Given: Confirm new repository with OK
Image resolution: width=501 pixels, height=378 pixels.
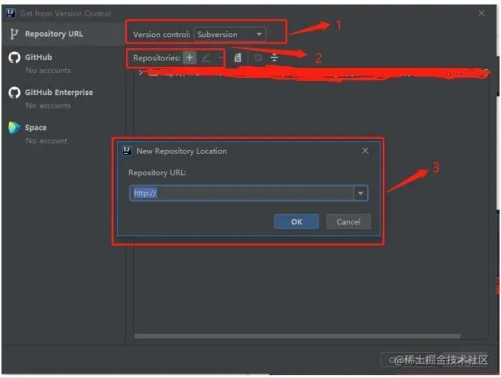Looking at the screenshot, I should coord(296,222).
